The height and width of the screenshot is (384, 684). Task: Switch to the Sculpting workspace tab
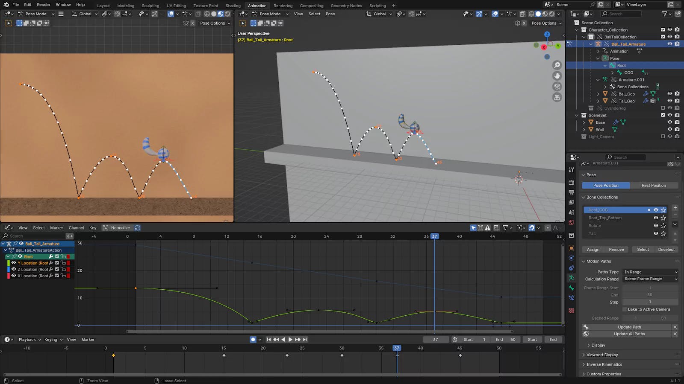(150, 6)
